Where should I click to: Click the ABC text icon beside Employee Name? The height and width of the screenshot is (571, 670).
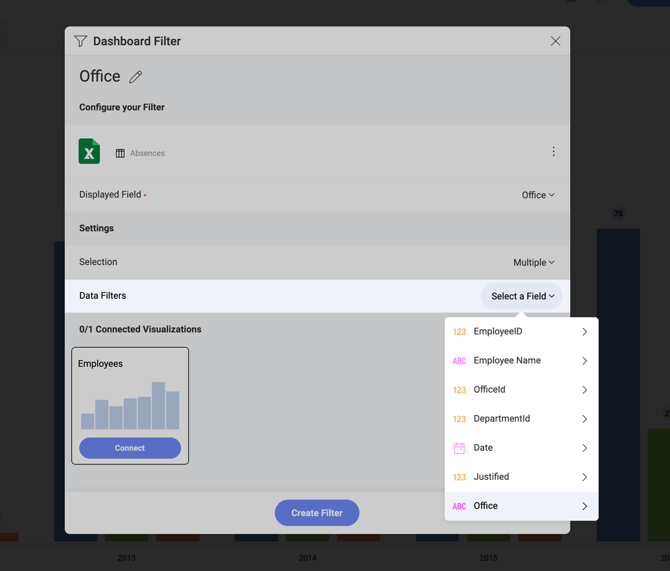[459, 361]
